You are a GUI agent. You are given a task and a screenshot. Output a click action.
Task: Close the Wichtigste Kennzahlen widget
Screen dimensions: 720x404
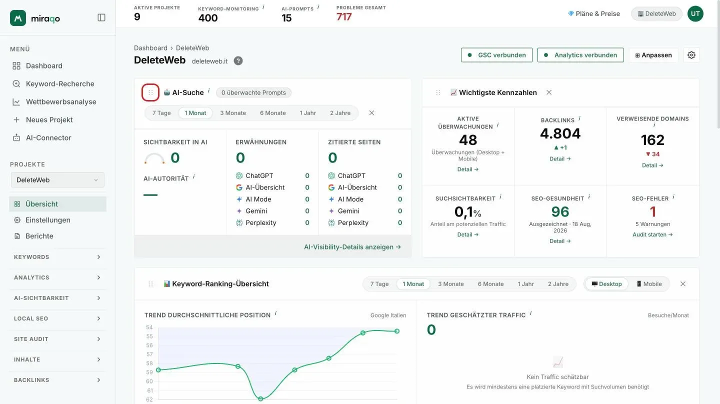click(549, 92)
